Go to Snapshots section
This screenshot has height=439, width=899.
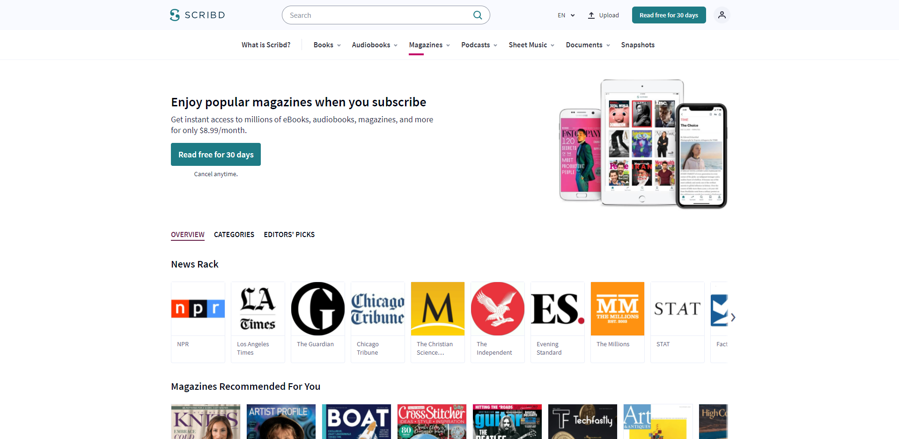pyautogui.click(x=638, y=45)
